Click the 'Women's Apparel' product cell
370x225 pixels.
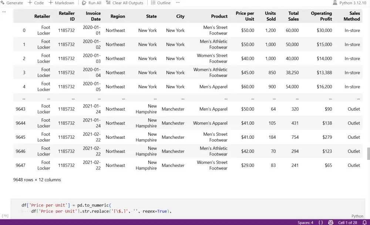(210, 123)
